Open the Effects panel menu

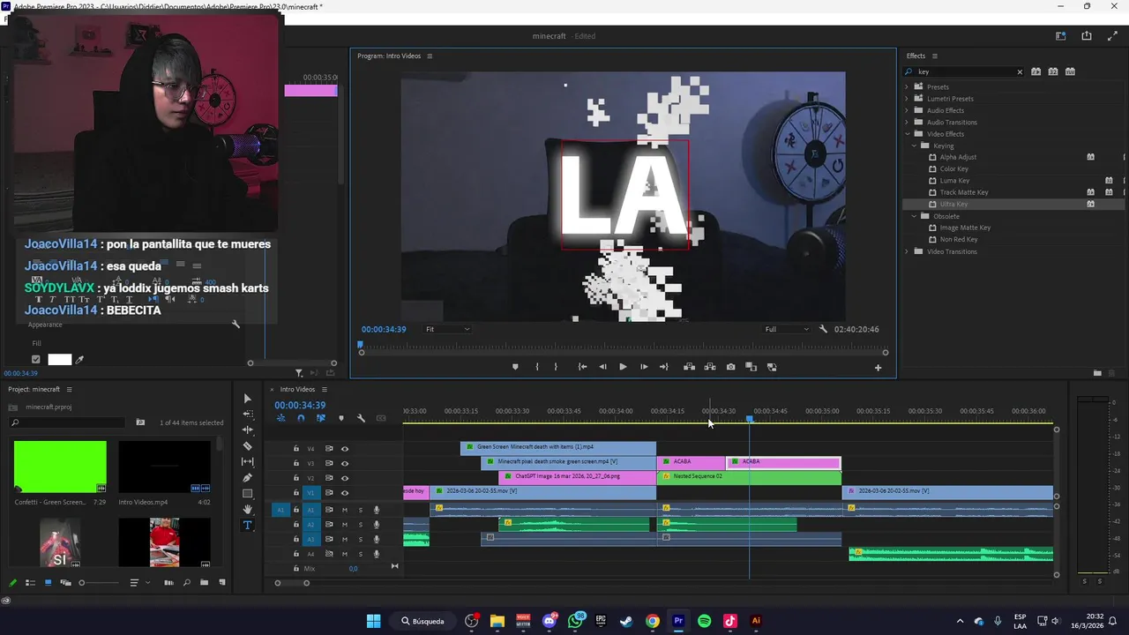click(x=934, y=56)
